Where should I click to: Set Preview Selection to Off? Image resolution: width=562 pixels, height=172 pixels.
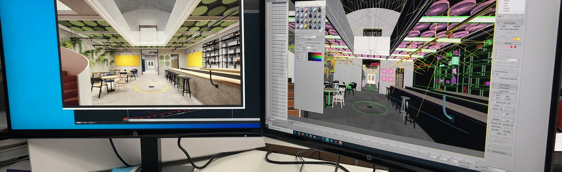(495, 74)
